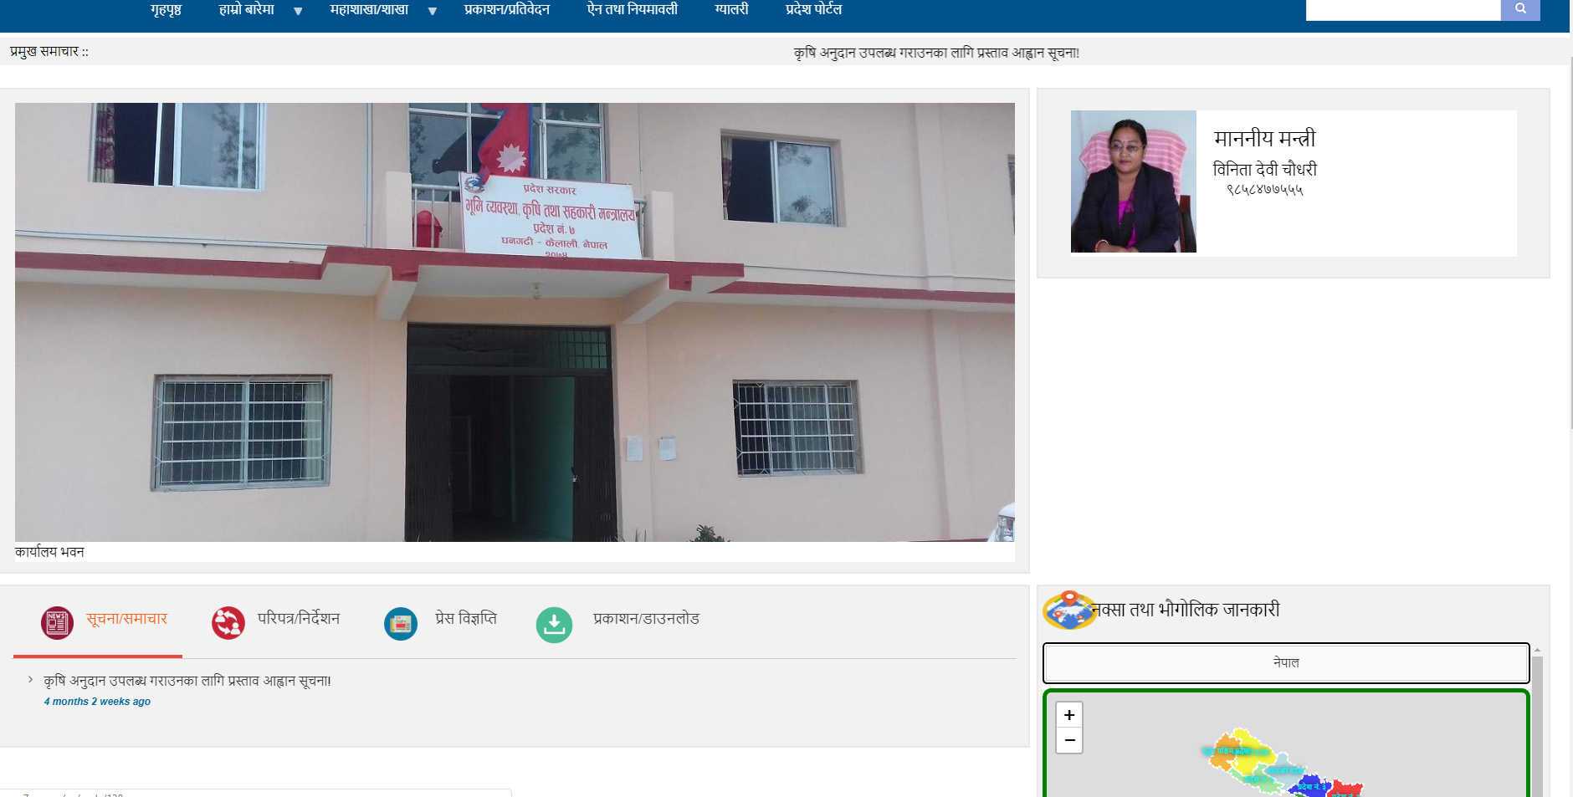Click the search magnifier button

pyautogui.click(x=1520, y=9)
